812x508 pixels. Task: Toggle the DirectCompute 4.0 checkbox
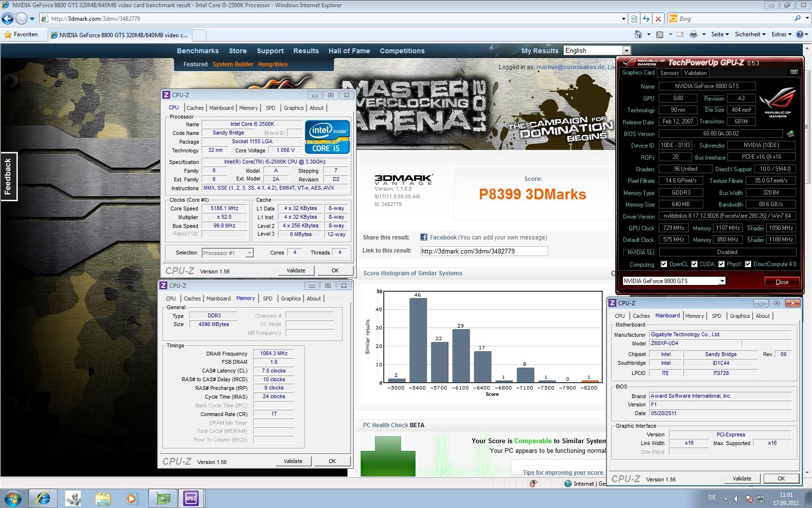pos(748,264)
